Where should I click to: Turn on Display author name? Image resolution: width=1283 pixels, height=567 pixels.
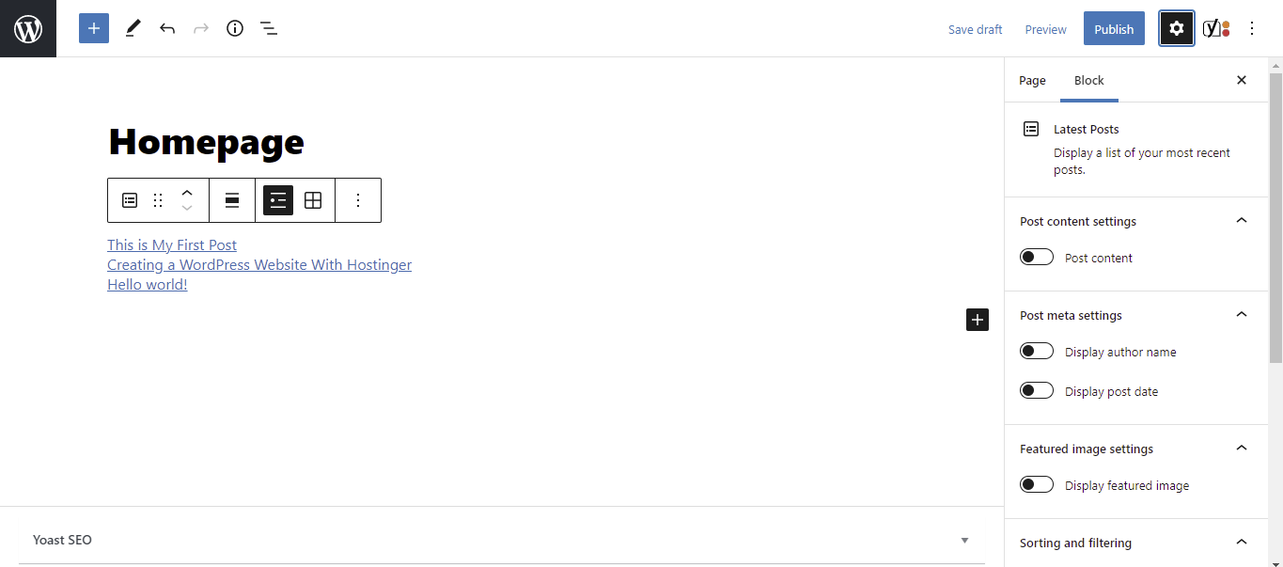tap(1036, 351)
